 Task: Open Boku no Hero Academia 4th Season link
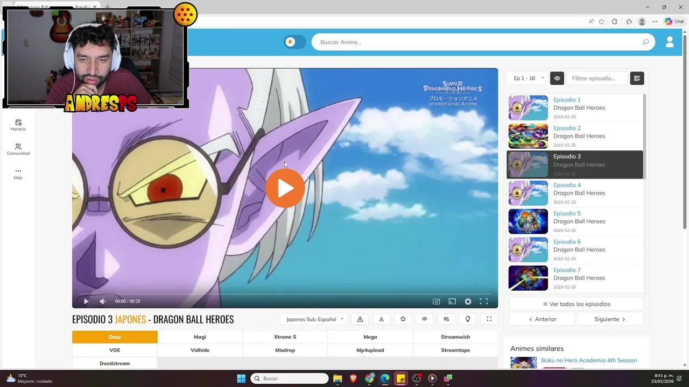pos(589,361)
